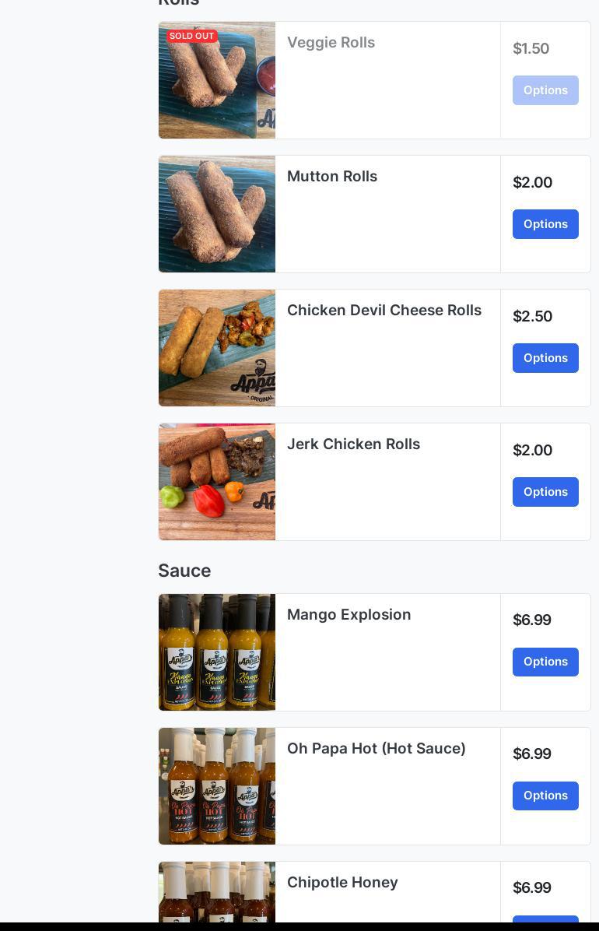599x931 pixels.
Task: Click Options button for Mutton Rolls
Action: (545, 224)
